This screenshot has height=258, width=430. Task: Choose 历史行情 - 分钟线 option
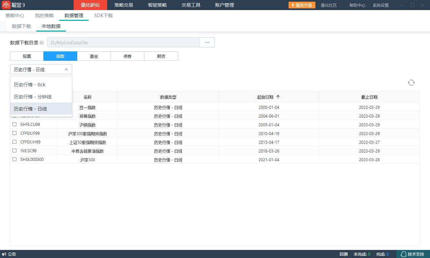[33, 97]
